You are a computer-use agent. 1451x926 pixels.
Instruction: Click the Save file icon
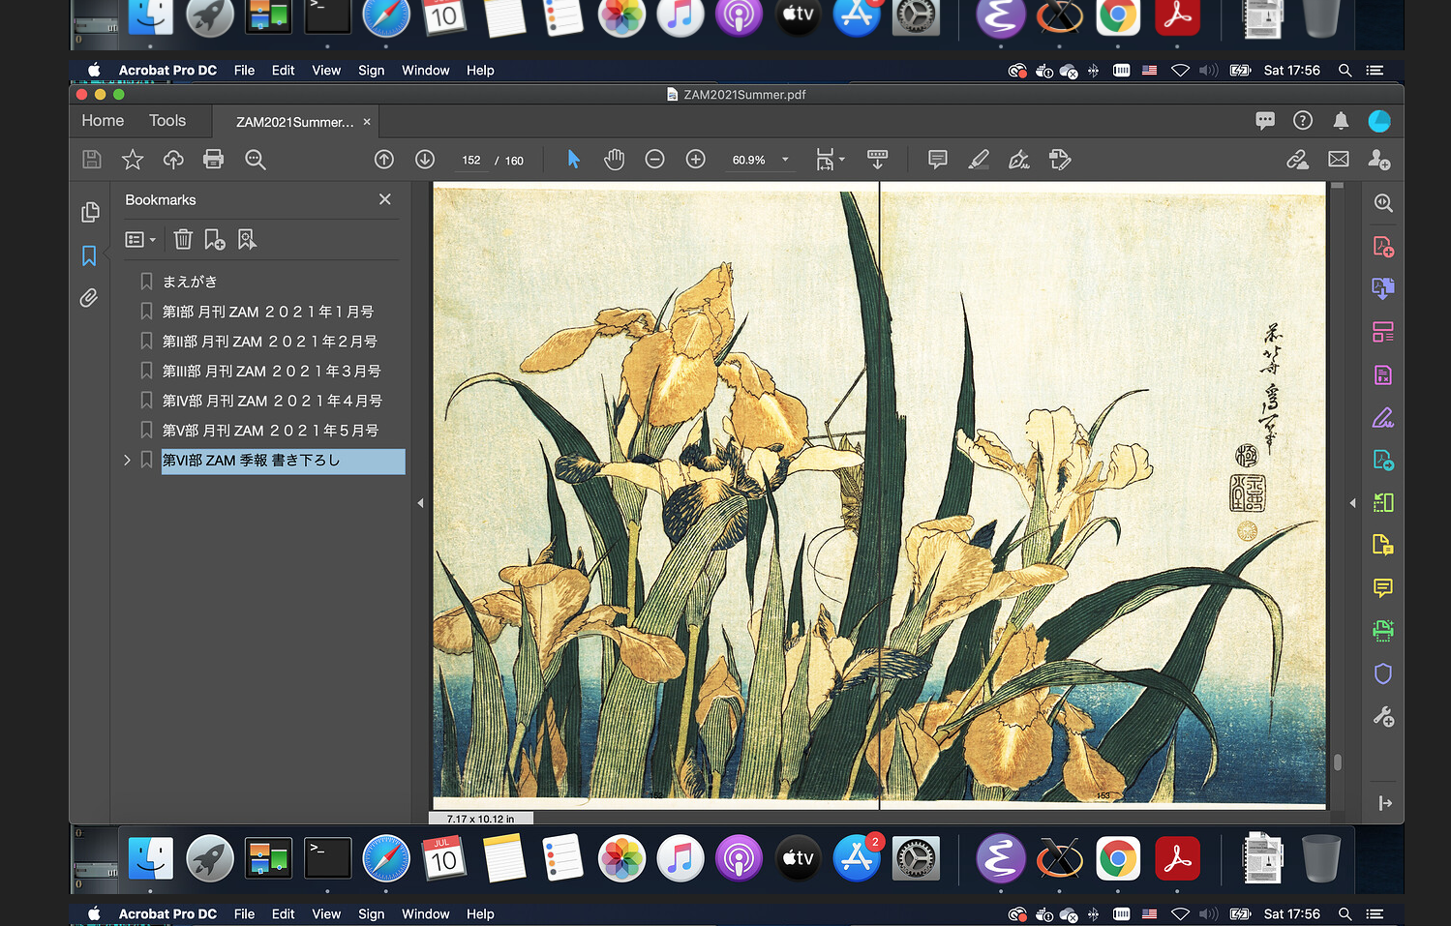click(92, 160)
